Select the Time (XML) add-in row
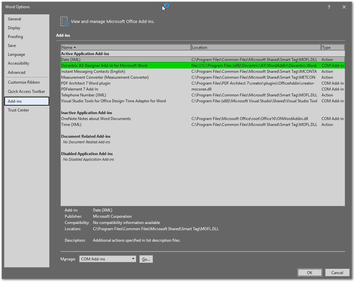Screen dimensions: 355x282 (203, 125)
